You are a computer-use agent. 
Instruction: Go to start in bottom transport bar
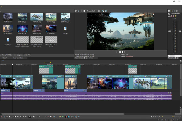(x=18, y=117)
